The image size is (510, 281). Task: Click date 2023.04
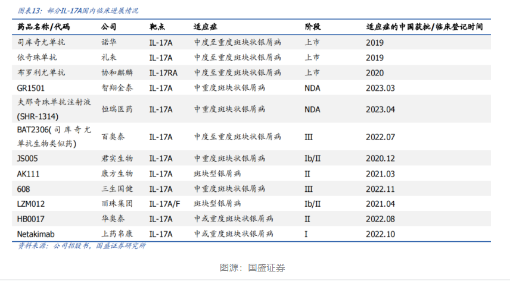380,110
